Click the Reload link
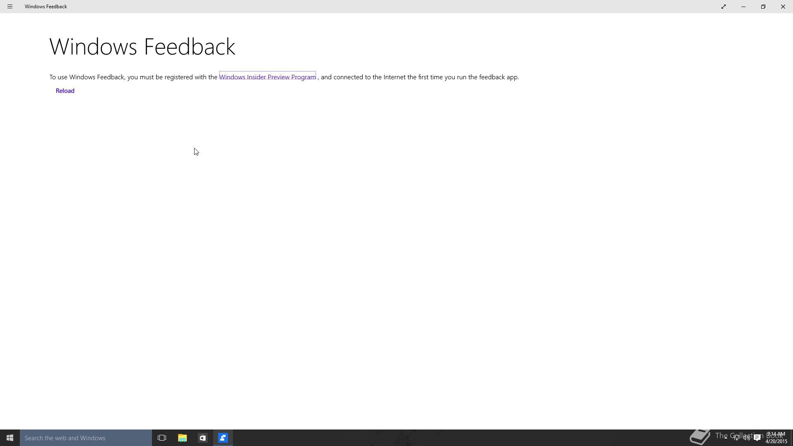Viewport: 793px width, 446px height. pos(65,91)
